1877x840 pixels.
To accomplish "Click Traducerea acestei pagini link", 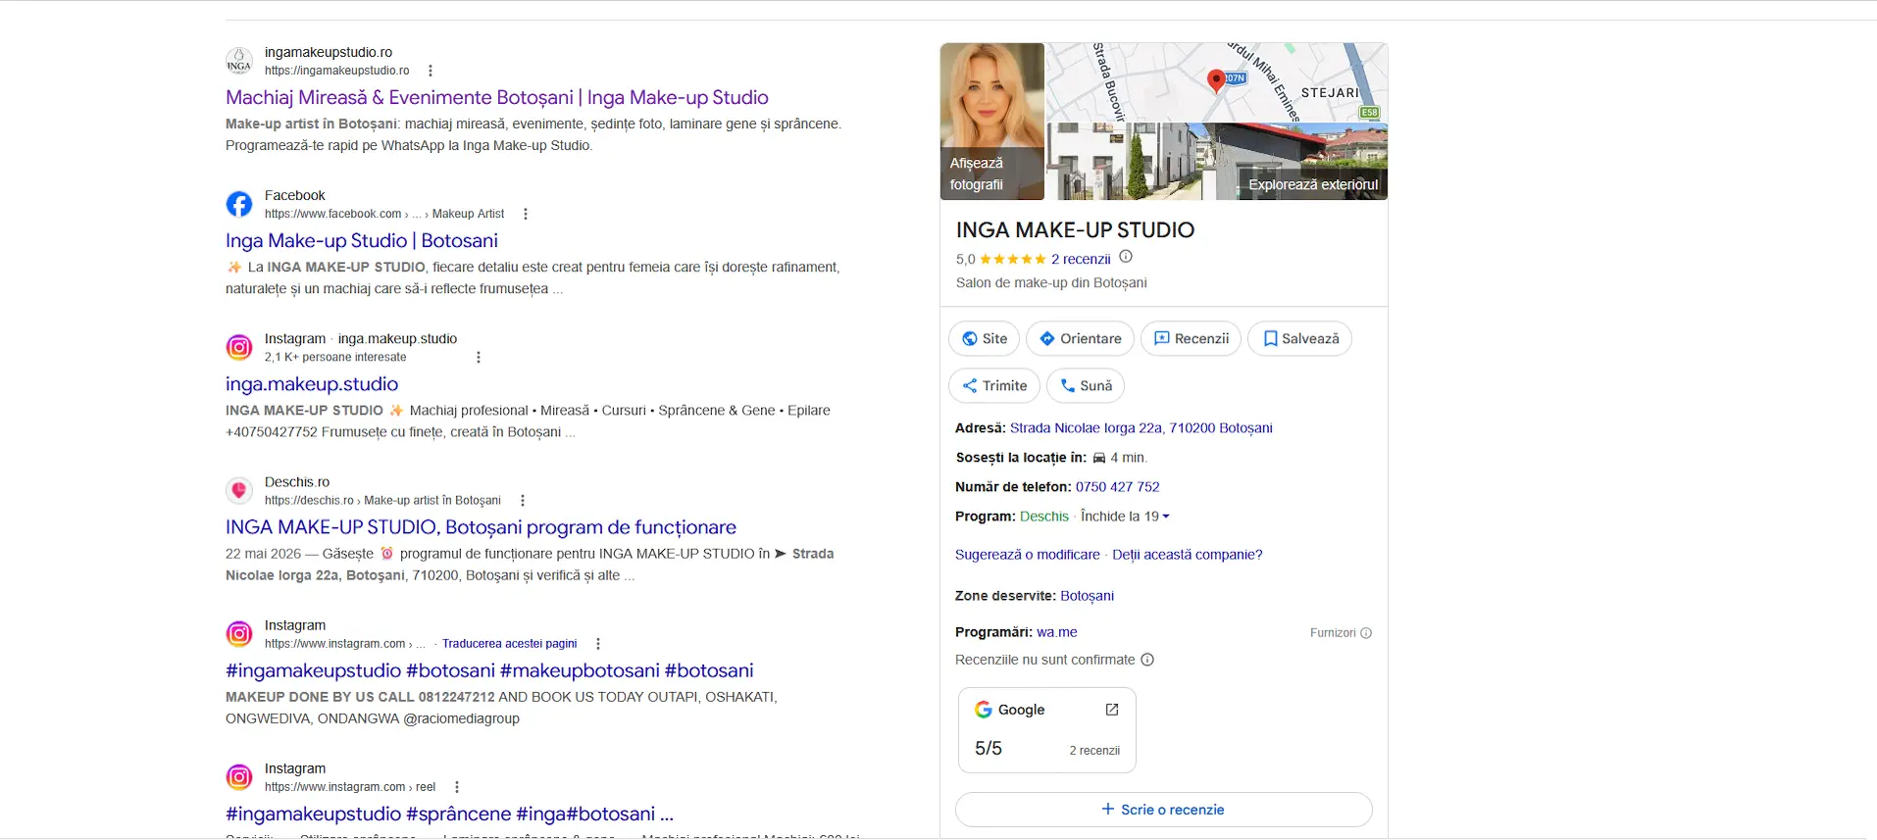I will [x=509, y=644].
